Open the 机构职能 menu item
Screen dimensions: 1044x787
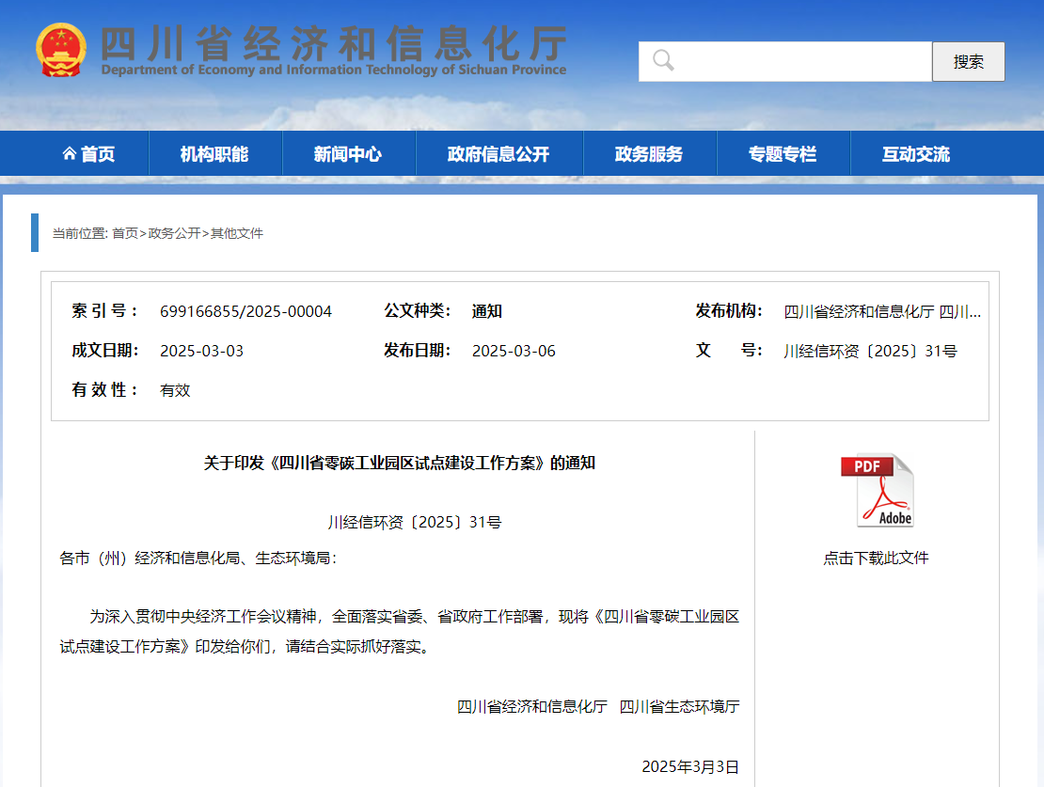(x=214, y=154)
